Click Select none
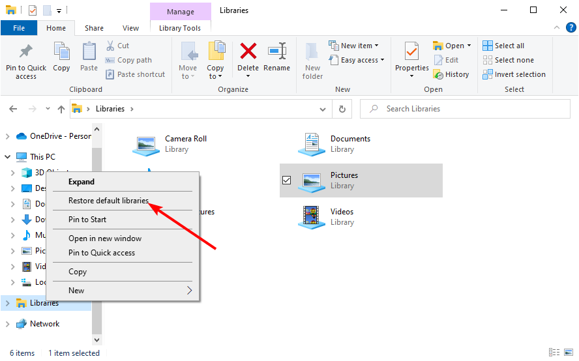The image size is (579, 361). click(508, 60)
